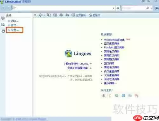
Task: Open the 简明俄汉词典 link
Action: click(112, 67)
